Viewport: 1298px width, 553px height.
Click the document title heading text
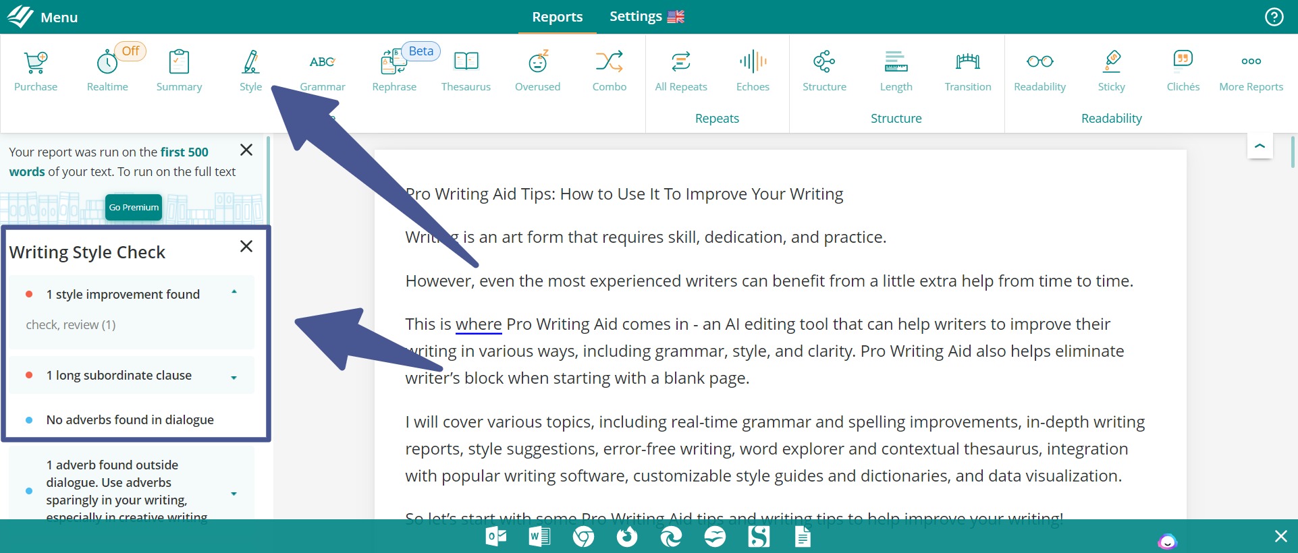(x=624, y=194)
